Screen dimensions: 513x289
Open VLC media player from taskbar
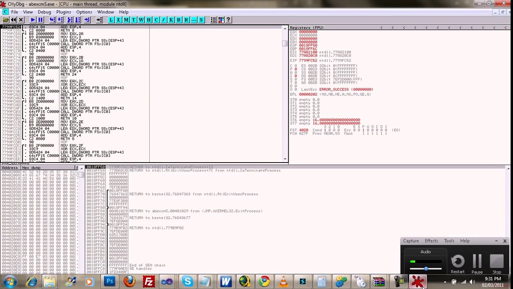(283, 281)
